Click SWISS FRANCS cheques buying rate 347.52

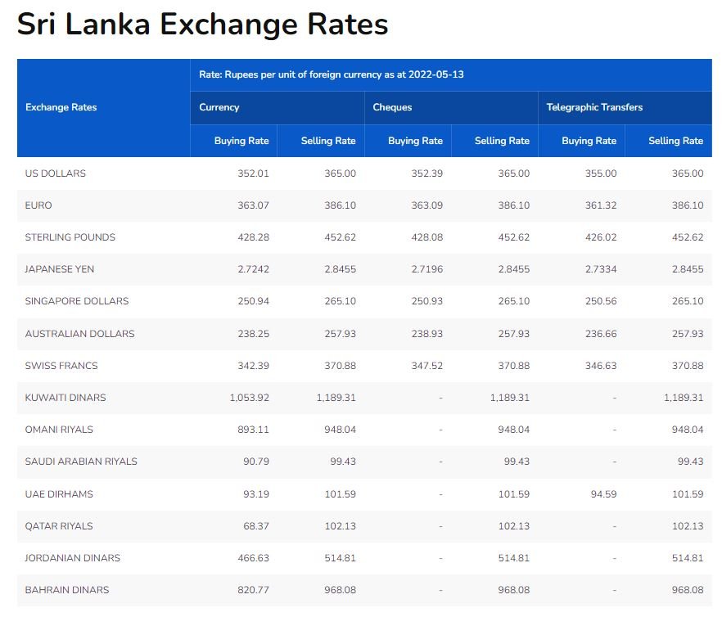pyautogui.click(x=426, y=366)
